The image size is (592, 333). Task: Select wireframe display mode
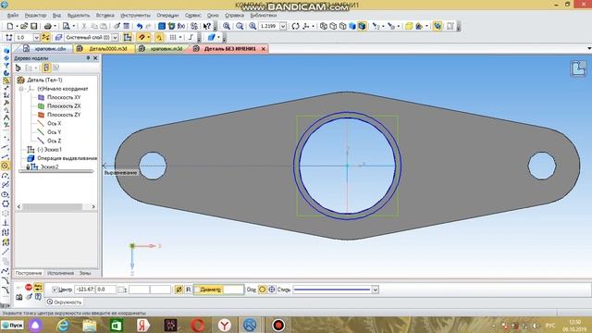pos(324,26)
